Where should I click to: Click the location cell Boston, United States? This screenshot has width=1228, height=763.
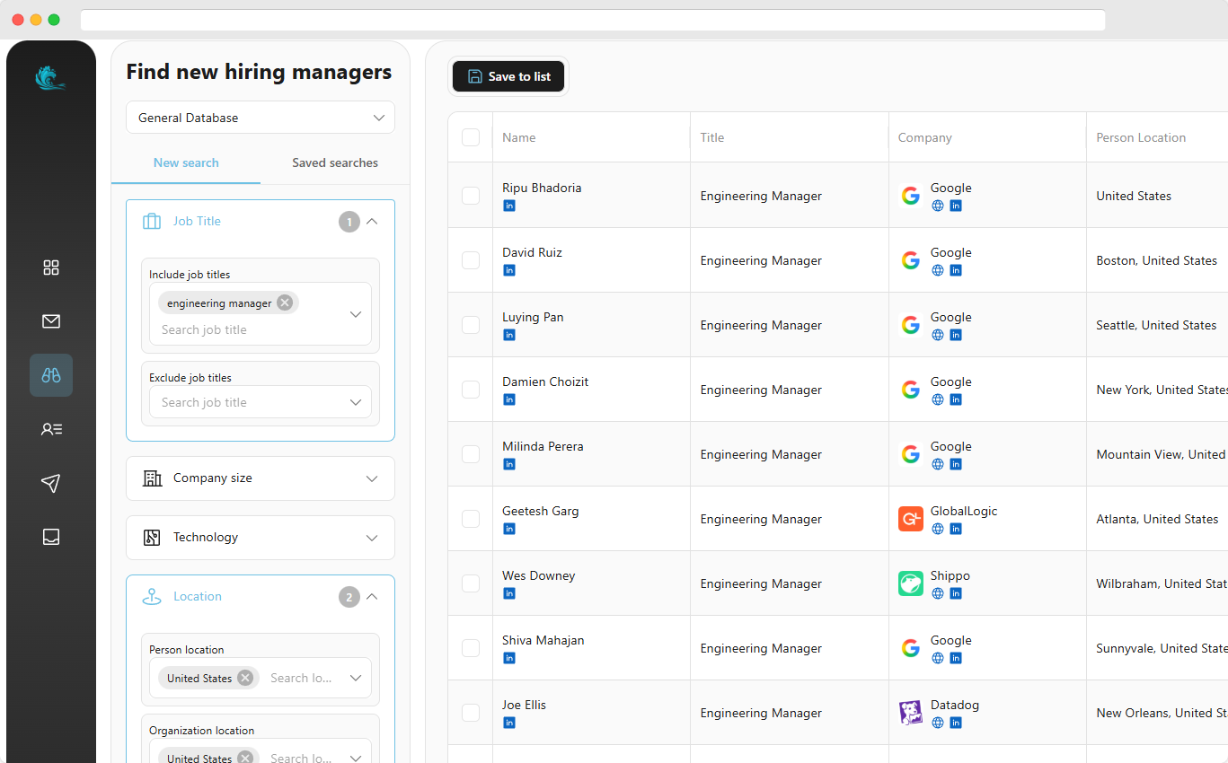tap(1157, 260)
